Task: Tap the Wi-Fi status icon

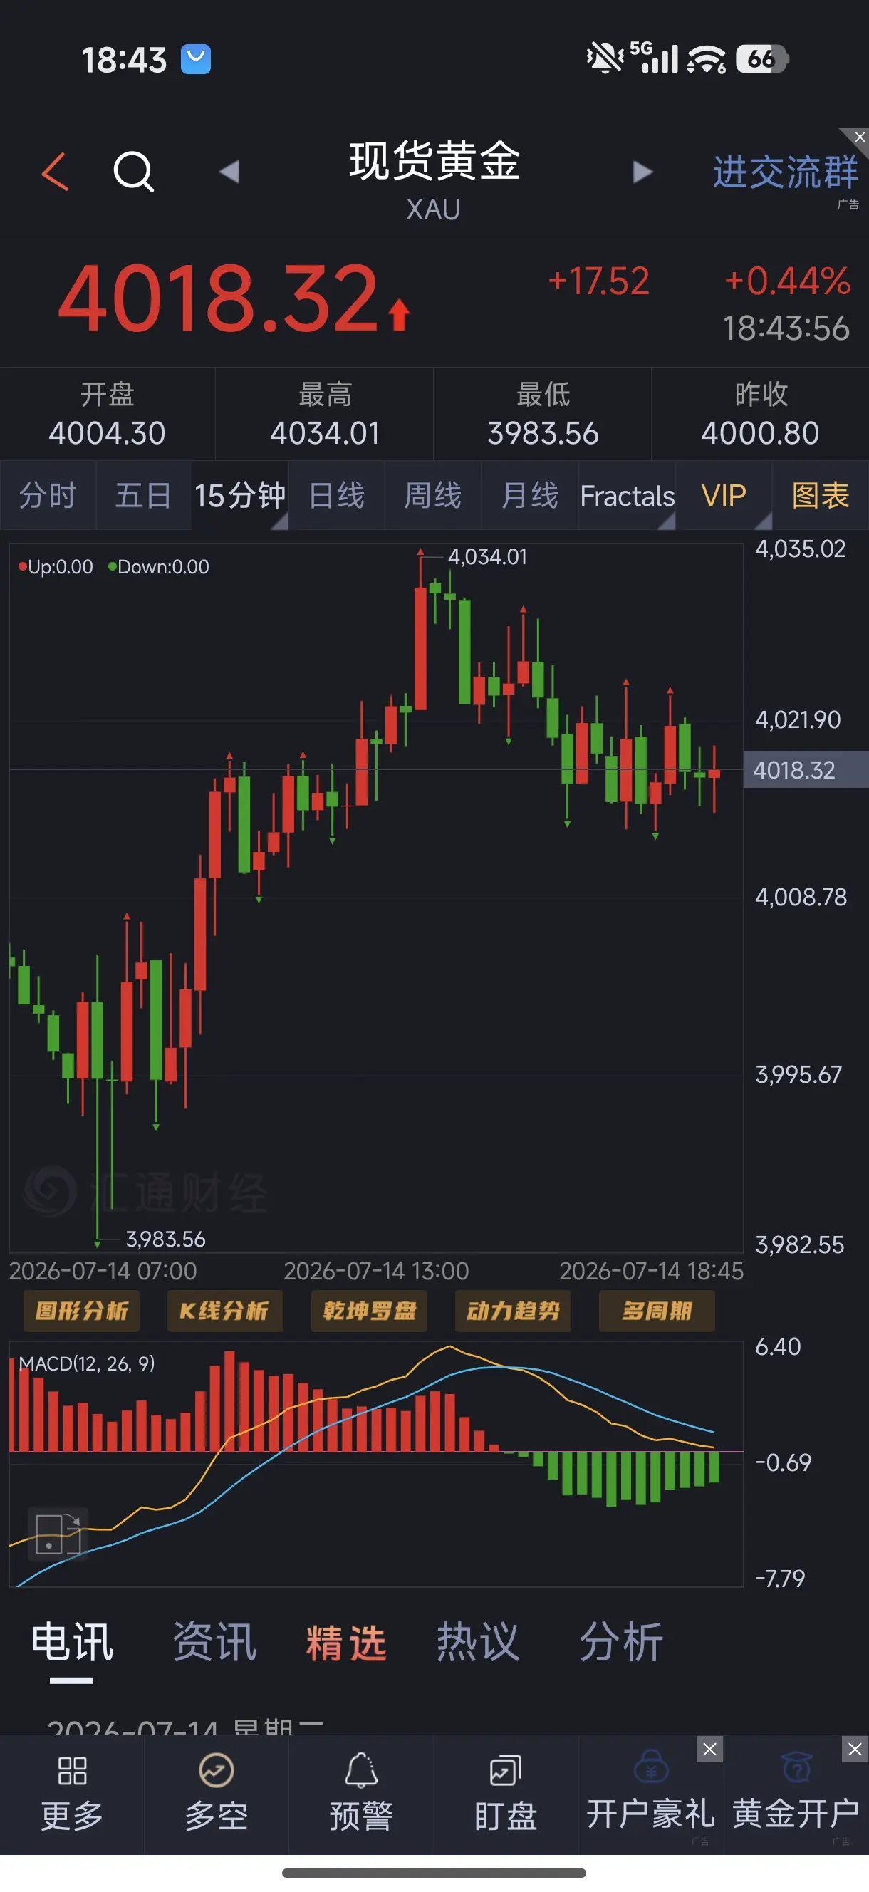Action: click(x=707, y=60)
